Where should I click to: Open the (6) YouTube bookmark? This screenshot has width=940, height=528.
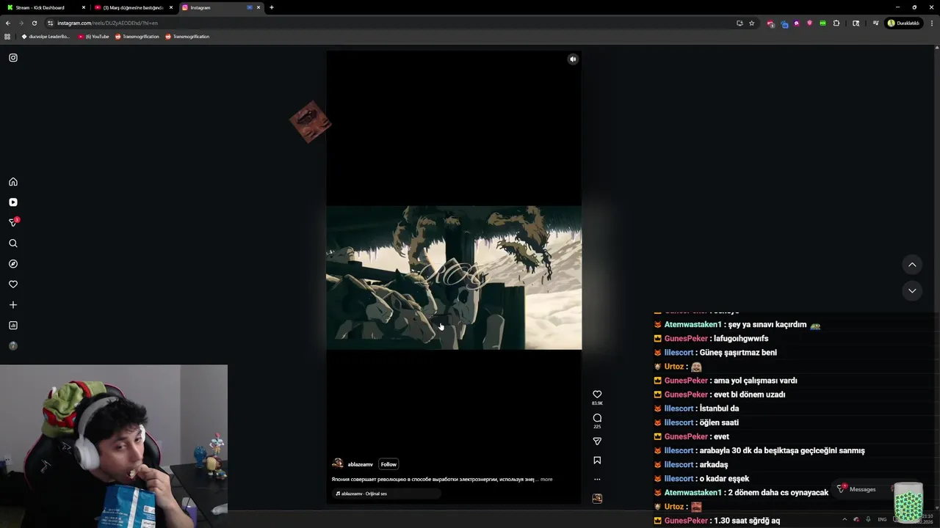coord(93,37)
